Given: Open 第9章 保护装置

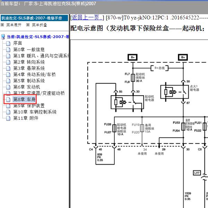Looking at the screenshot, I should (x=29, y=106).
